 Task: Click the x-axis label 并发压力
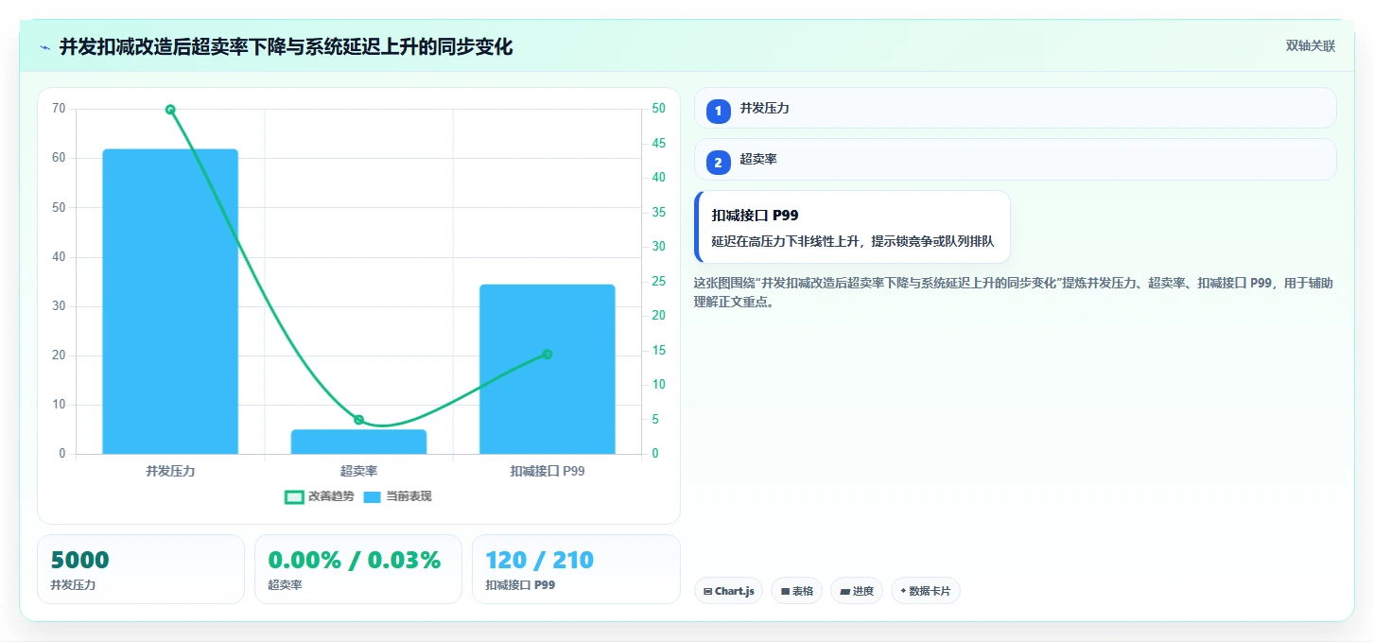click(x=170, y=471)
